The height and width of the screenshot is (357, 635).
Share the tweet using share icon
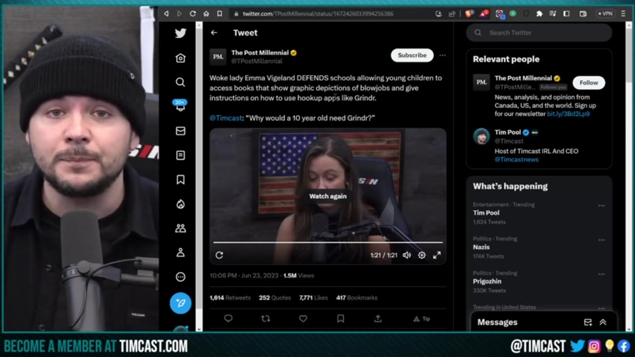coord(378,319)
